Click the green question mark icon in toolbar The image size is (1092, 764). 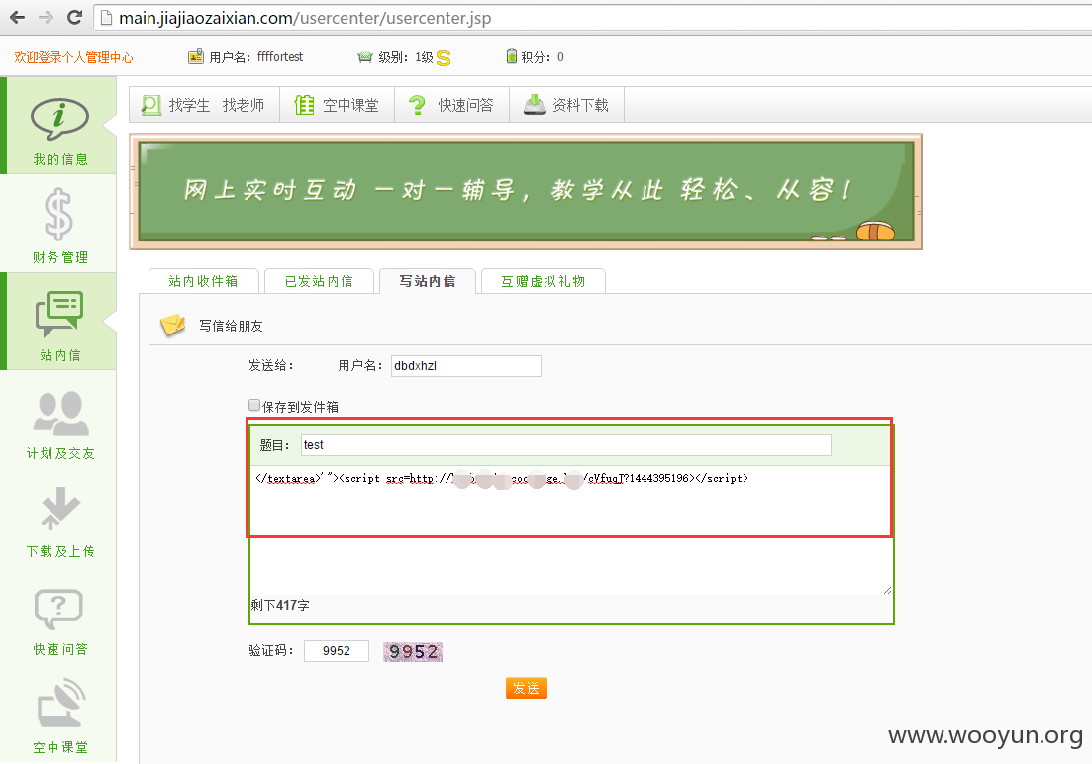pyautogui.click(x=417, y=105)
